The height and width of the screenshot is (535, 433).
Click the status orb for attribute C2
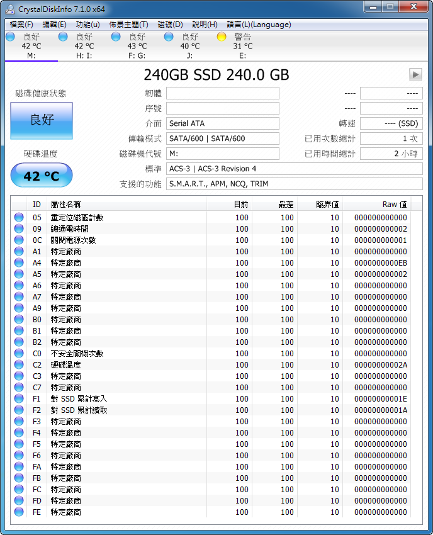click(x=19, y=364)
